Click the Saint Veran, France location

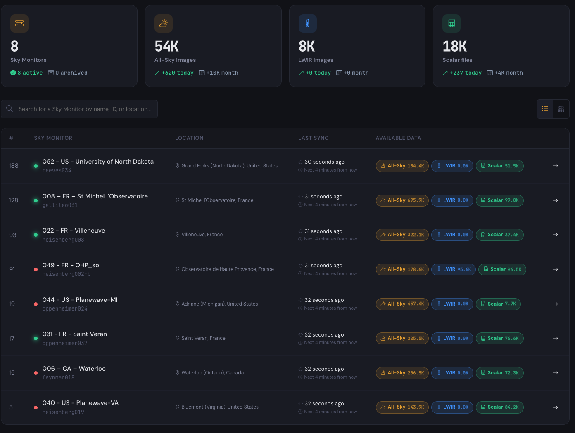[203, 338]
